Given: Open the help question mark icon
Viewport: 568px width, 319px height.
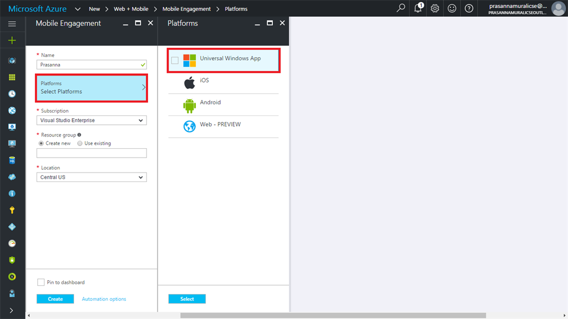Looking at the screenshot, I should (469, 8).
